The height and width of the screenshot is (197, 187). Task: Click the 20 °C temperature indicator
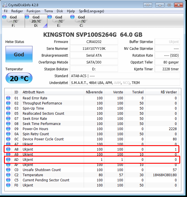19,78
